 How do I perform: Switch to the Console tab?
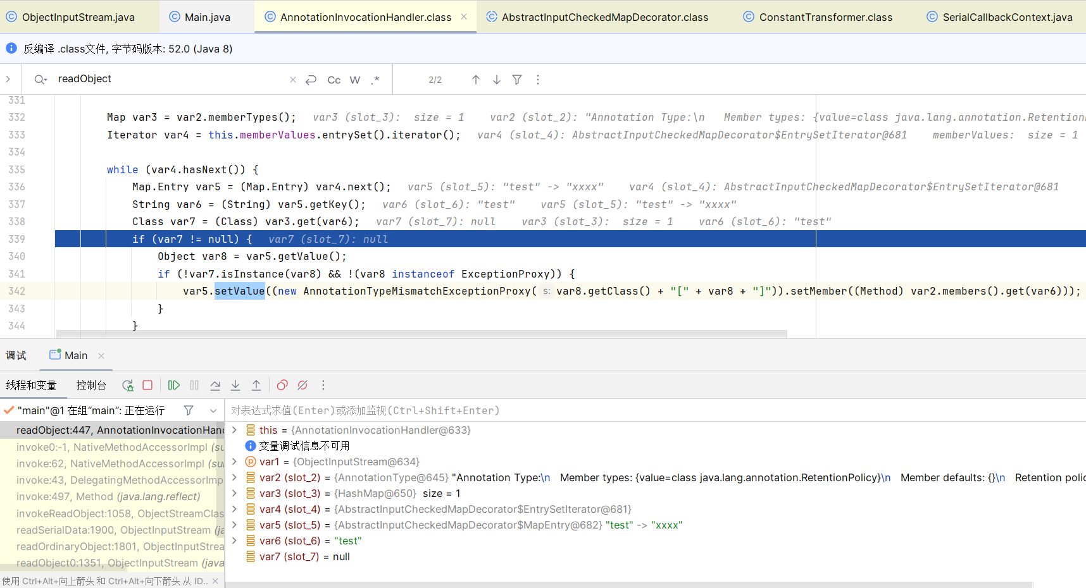[91, 385]
